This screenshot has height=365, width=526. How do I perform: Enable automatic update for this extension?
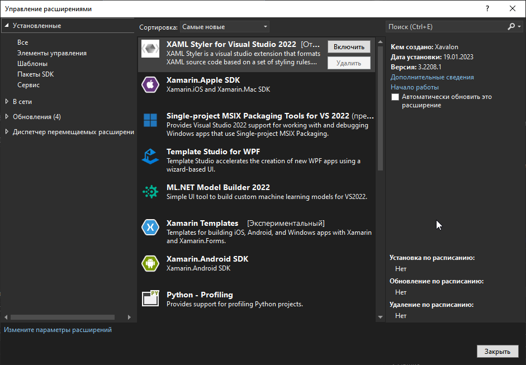tap(395, 97)
